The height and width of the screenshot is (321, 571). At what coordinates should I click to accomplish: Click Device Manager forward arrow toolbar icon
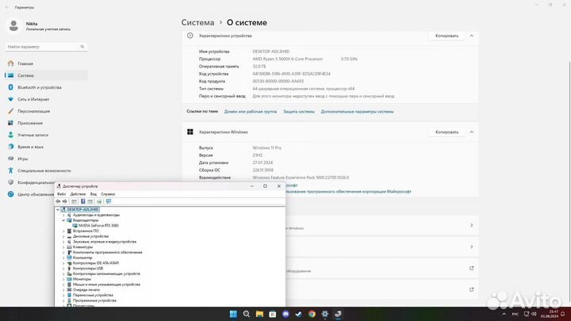(x=65, y=201)
